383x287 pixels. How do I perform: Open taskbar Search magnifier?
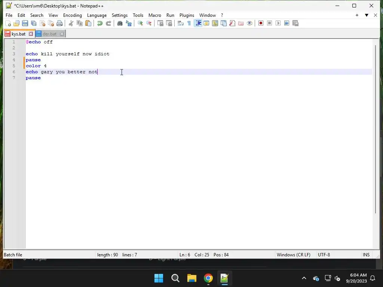(x=175, y=278)
